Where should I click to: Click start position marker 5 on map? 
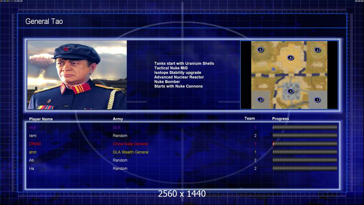click(x=261, y=50)
